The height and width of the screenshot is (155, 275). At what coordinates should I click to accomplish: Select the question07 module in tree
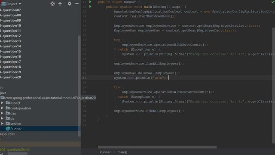click(x=10, y=10)
